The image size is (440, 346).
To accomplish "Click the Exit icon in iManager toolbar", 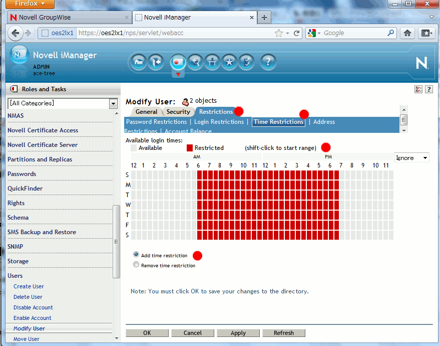I will [156, 62].
